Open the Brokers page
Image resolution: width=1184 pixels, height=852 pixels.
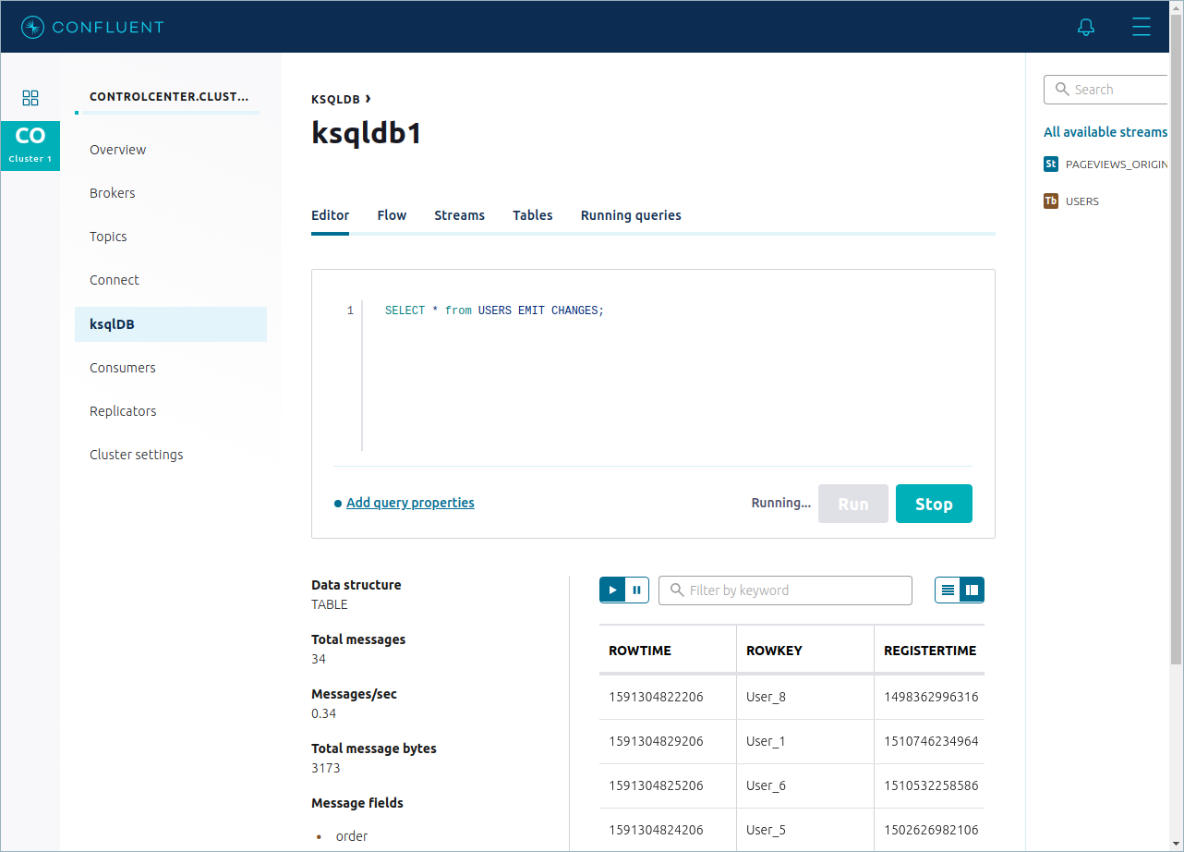[x=113, y=193]
